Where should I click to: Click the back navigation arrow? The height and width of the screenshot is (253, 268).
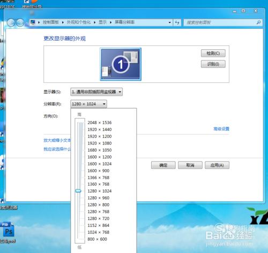coord(11,22)
